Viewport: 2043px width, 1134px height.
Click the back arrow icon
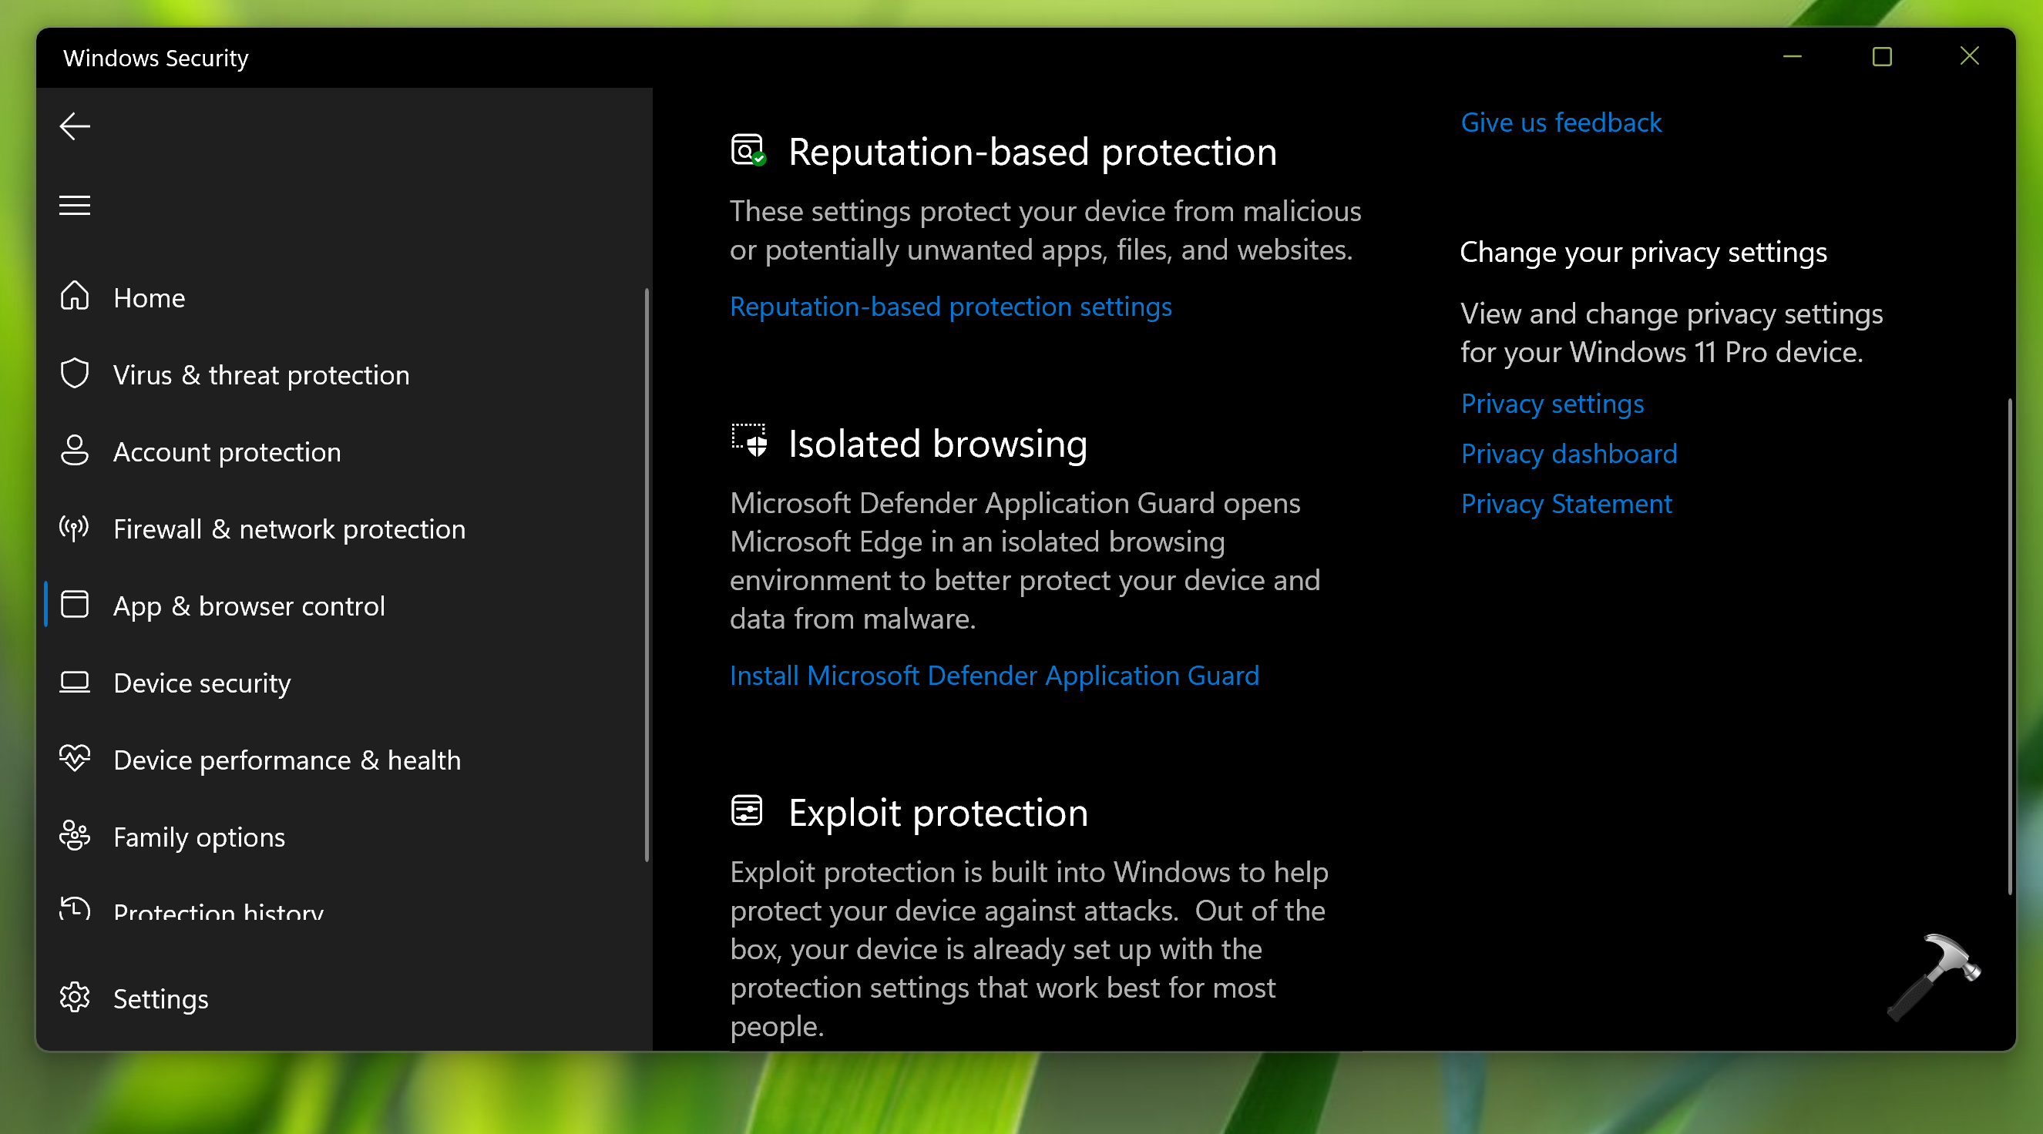click(75, 126)
